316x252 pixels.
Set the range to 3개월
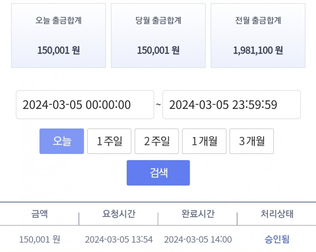(x=252, y=141)
